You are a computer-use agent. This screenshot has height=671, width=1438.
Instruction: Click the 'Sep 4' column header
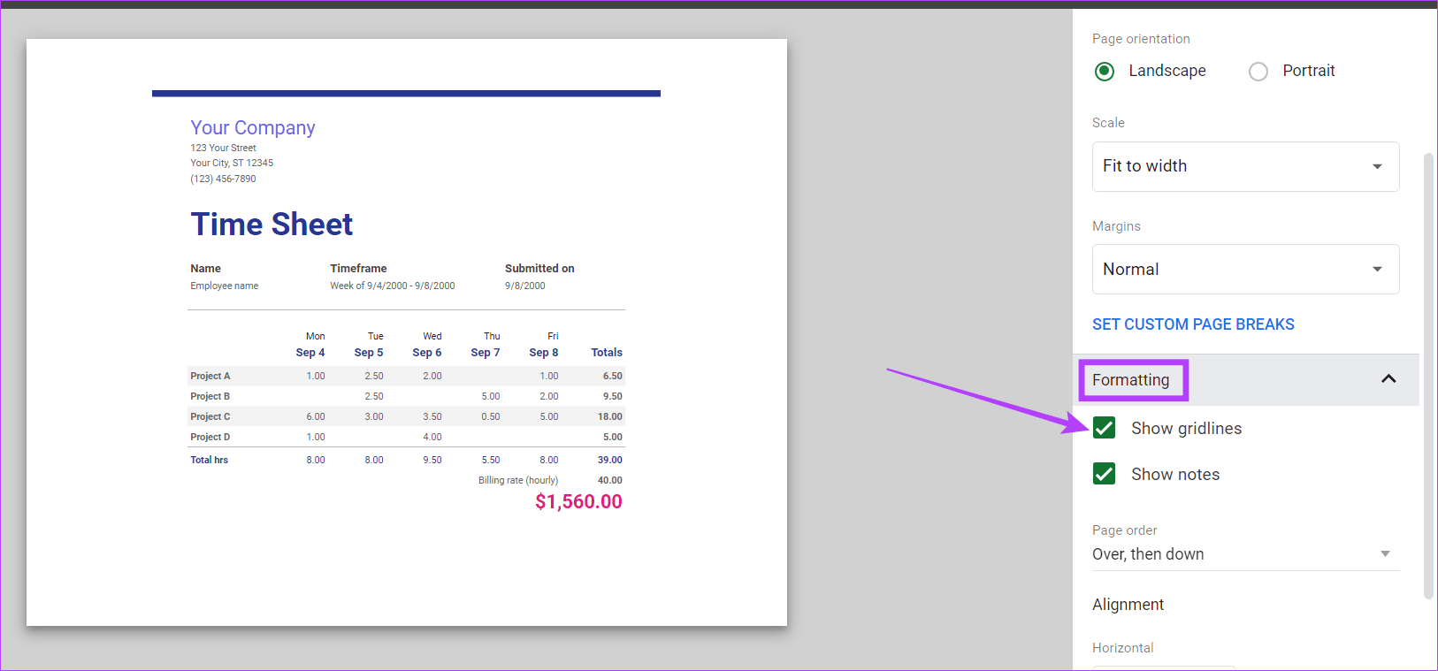pyautogui.click(x=310, y=352)
